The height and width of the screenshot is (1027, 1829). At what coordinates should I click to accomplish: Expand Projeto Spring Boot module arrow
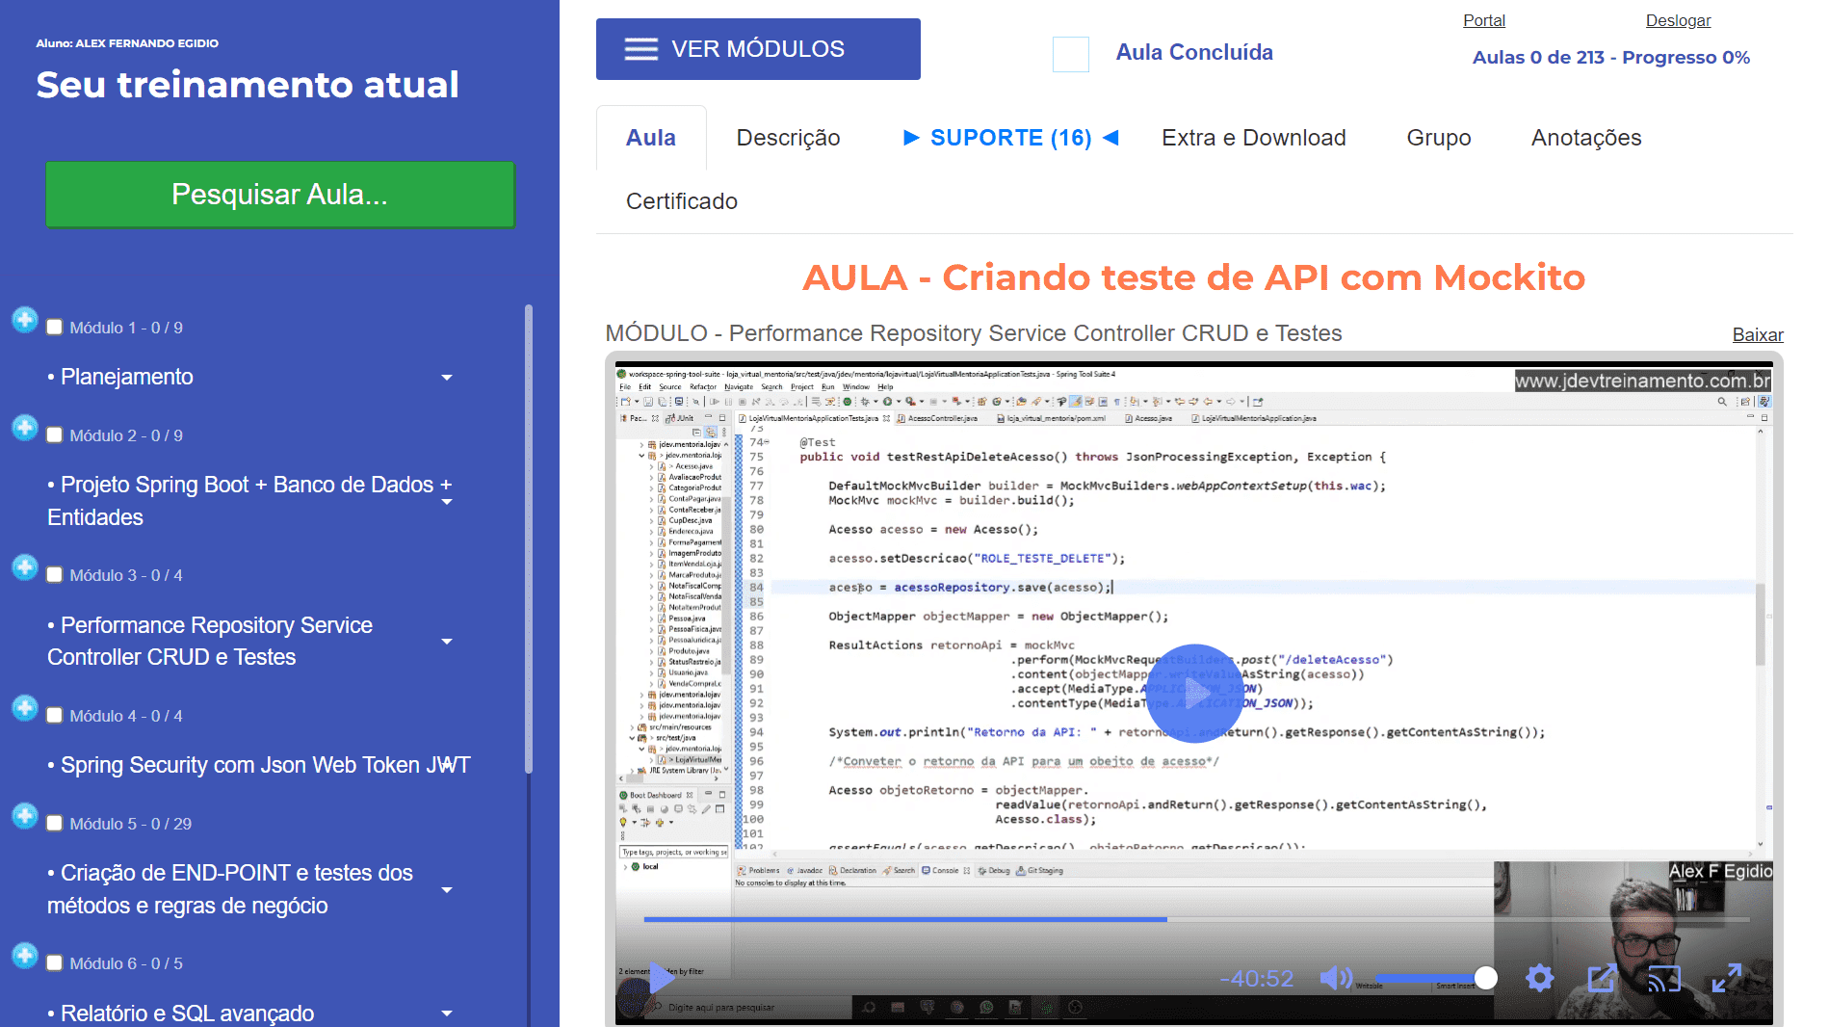[x=447, y=501]
